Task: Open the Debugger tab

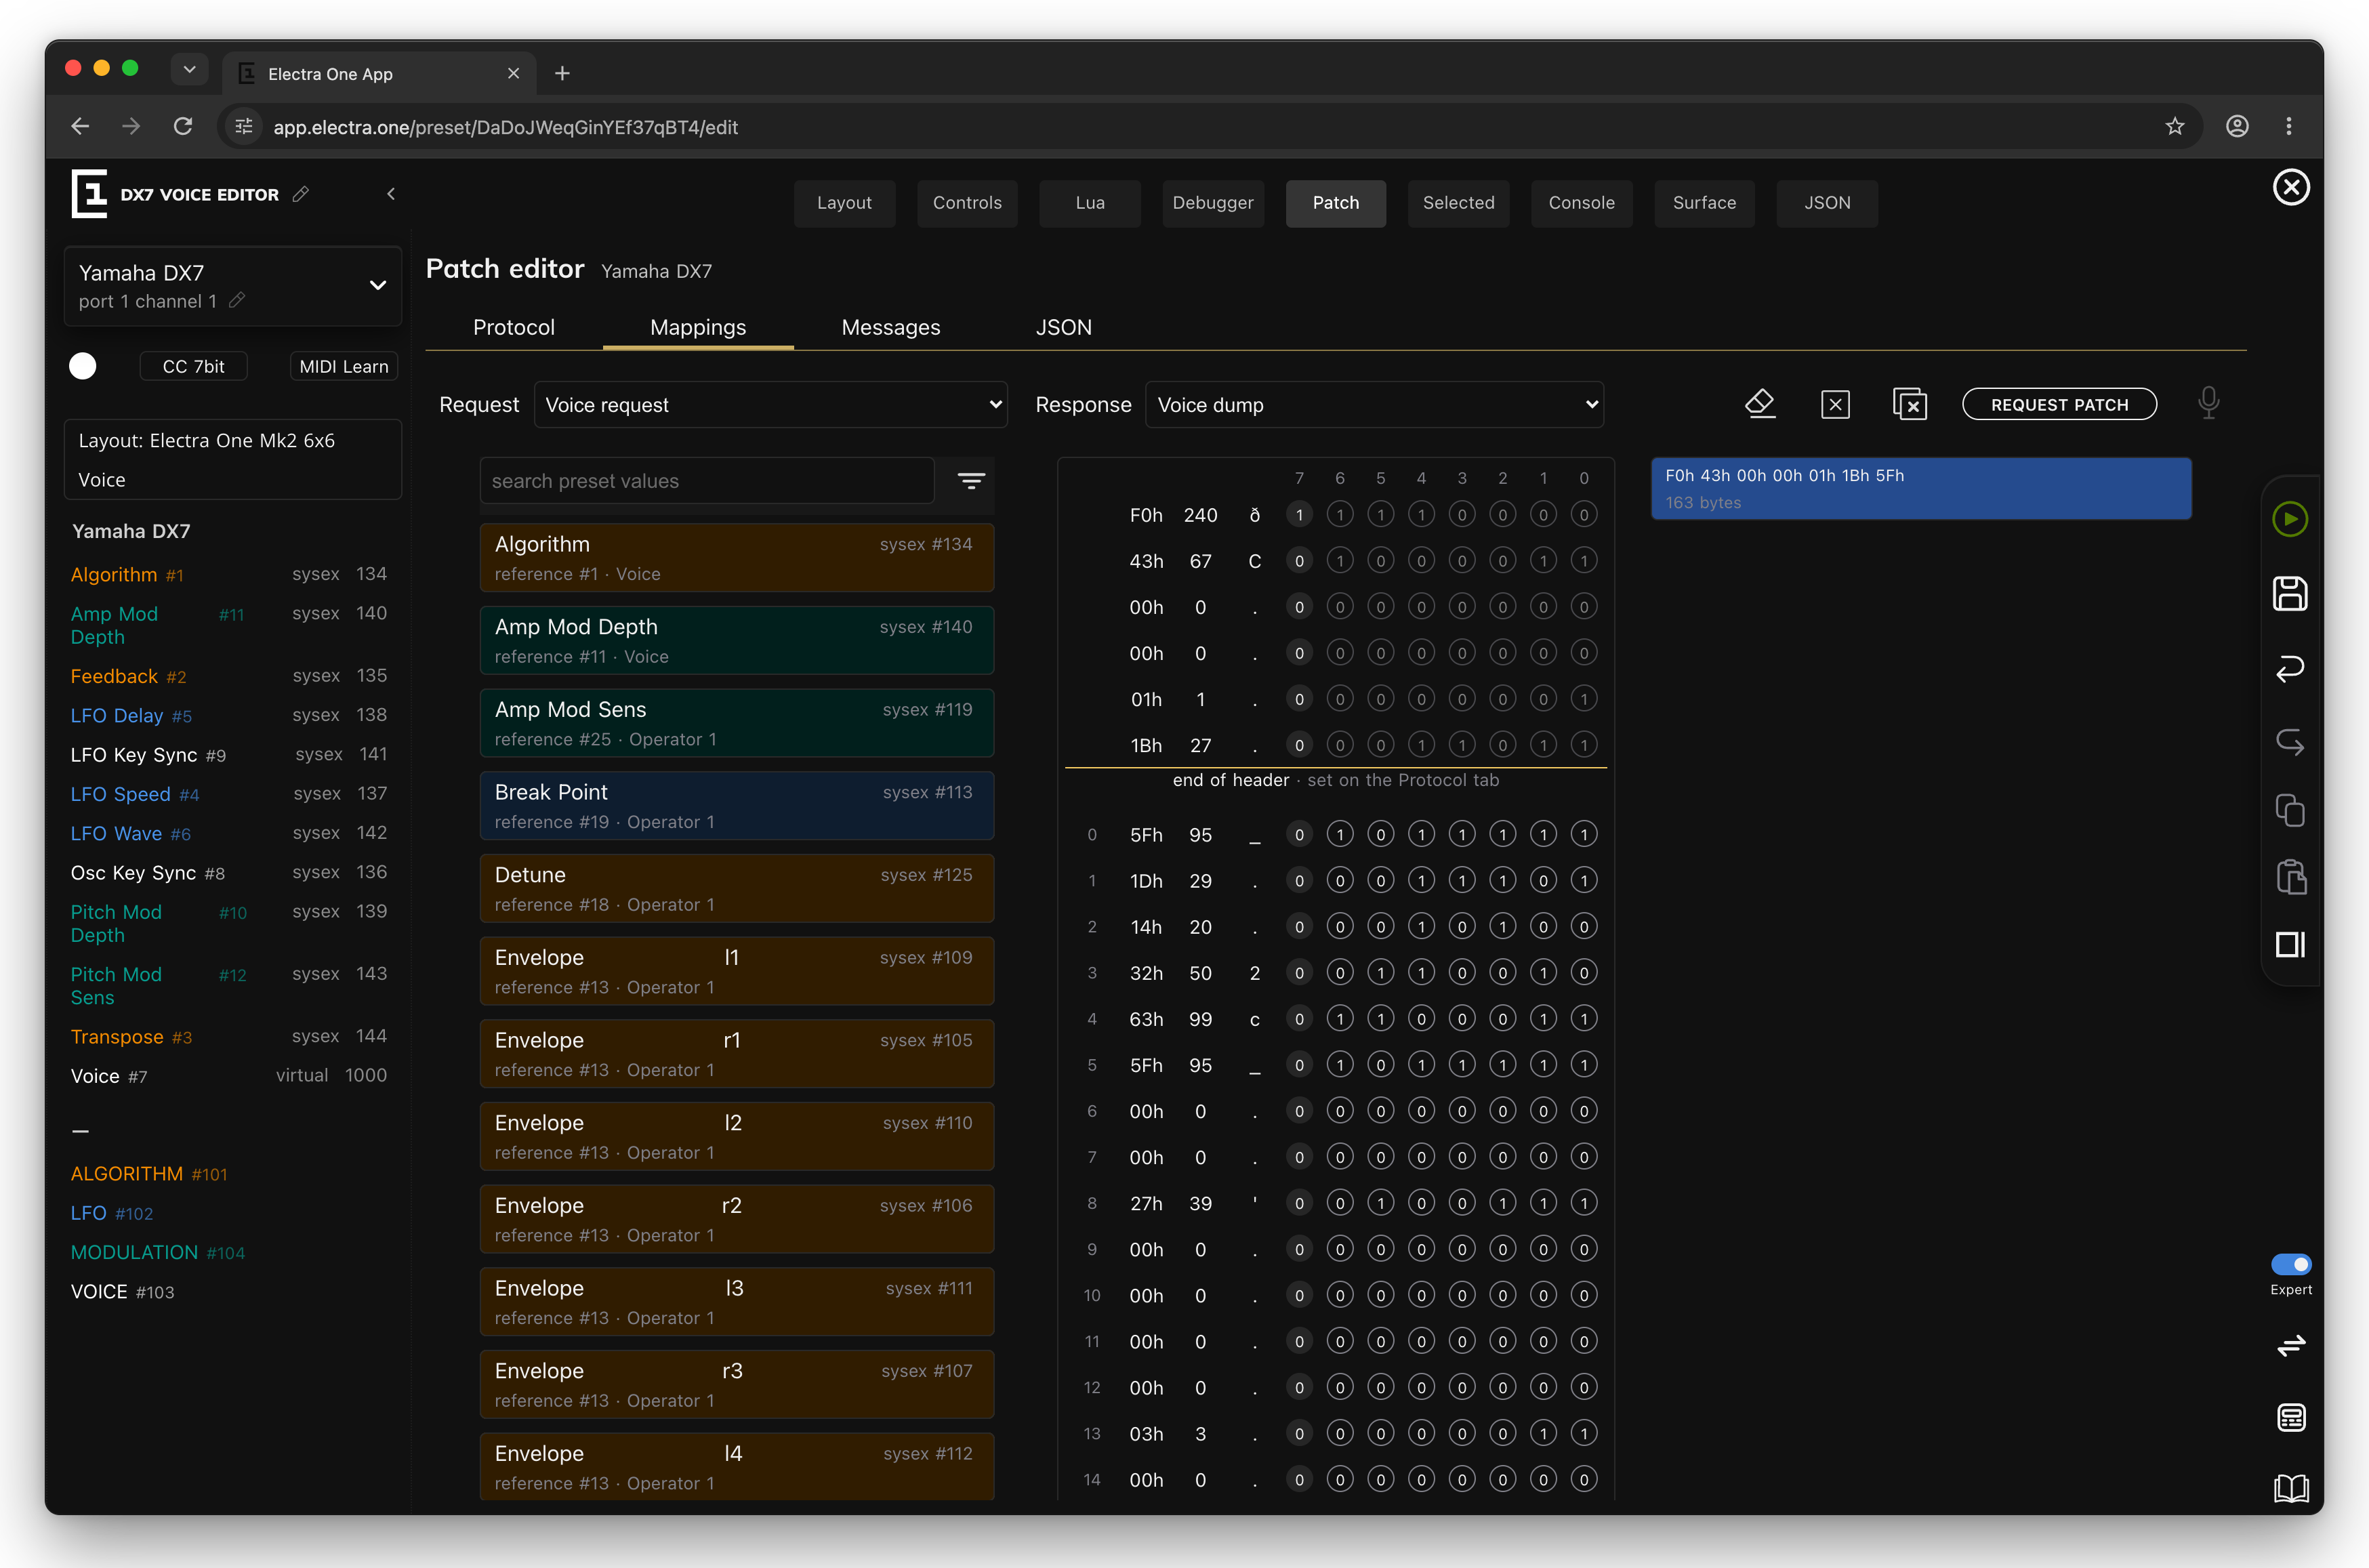Action: (x=1213, y=203)
